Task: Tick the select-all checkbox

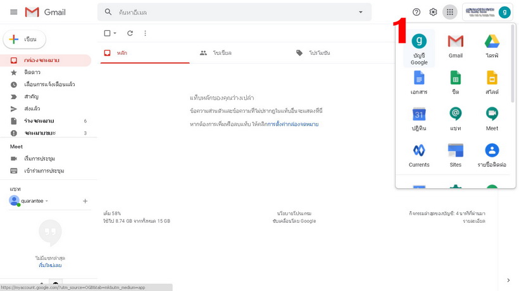Action: click(x=107, y=33)
